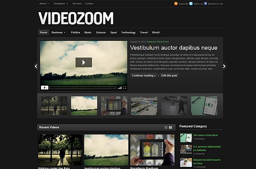
Task: Select hands holding tablet carousel thumbnail
Action: 114,105
